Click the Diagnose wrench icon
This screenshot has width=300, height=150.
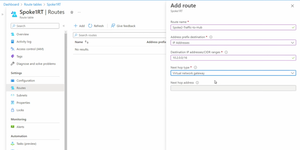coord(13,64)
